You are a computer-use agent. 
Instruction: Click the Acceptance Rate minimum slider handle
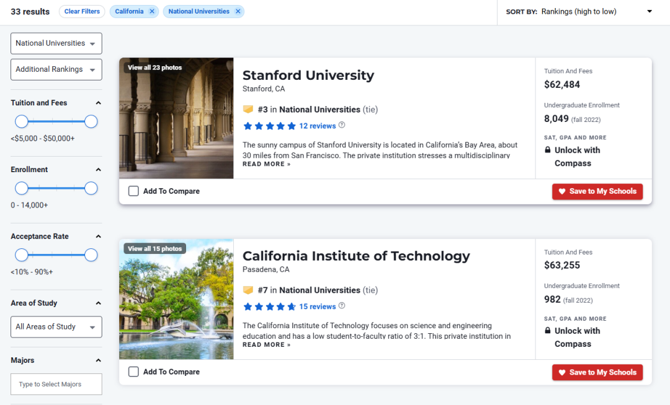pos(21,255)
